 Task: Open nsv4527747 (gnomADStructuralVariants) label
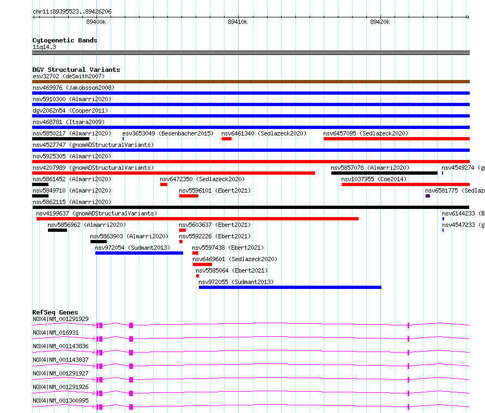point(93,145)
